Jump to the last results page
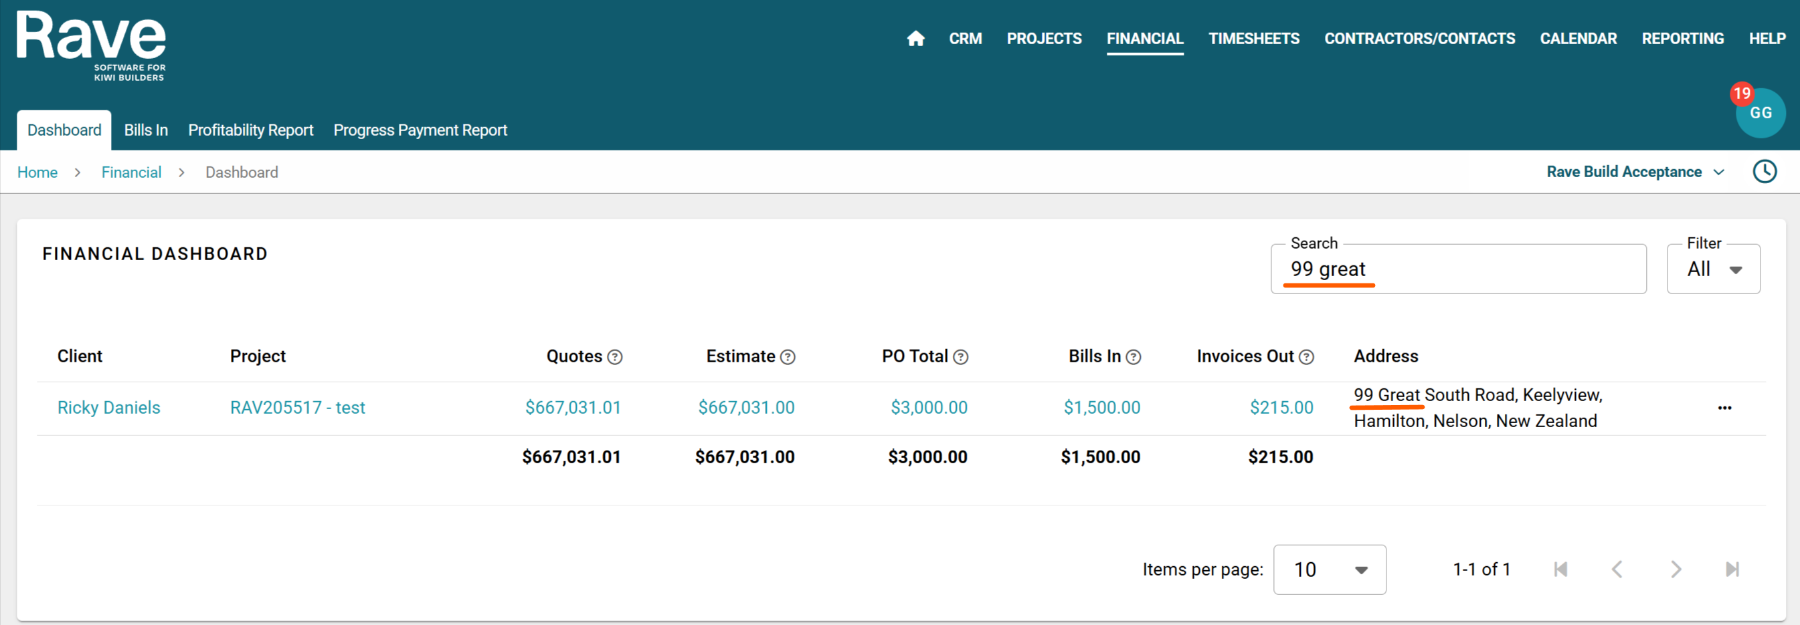1800x625 pixels. [1732, 570]
